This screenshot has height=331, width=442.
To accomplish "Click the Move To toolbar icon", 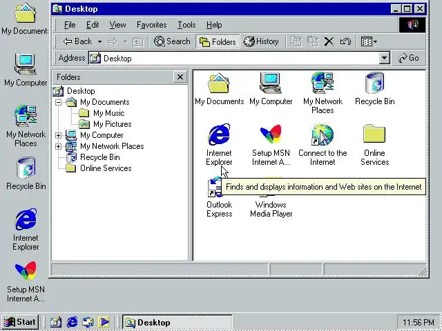I will [x=296, y=41].
